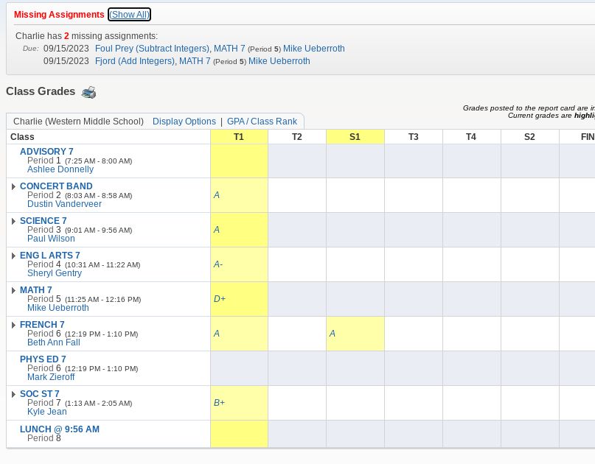Click the printer icon beside Class Grades
Image resolution: width=595 pixels, height=464 pixels.
[x=88, y=92]
